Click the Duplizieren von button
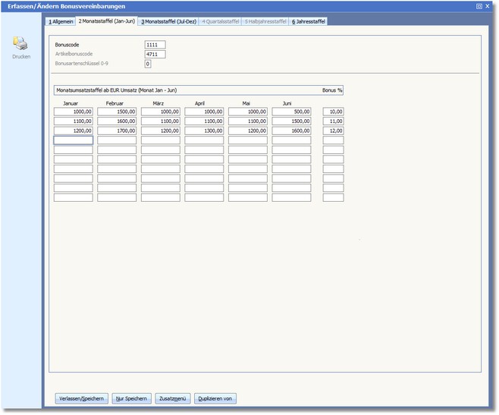 click(215, 398)
